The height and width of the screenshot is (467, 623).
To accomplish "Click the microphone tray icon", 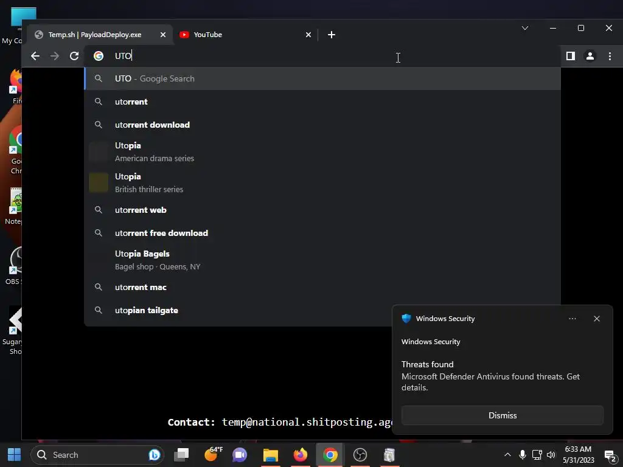I will click(x=523, y=455).
